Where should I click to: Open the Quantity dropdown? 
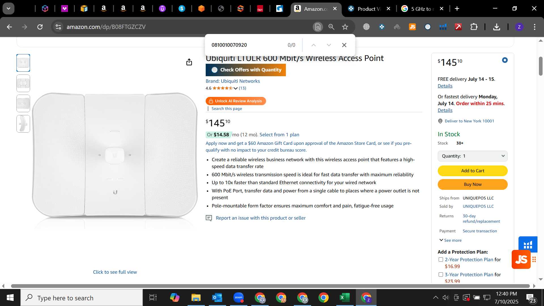tap(472, 156)
